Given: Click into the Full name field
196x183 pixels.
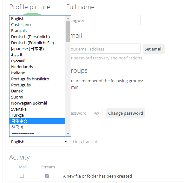Looking at the screenshot, I should click(105, 20).
